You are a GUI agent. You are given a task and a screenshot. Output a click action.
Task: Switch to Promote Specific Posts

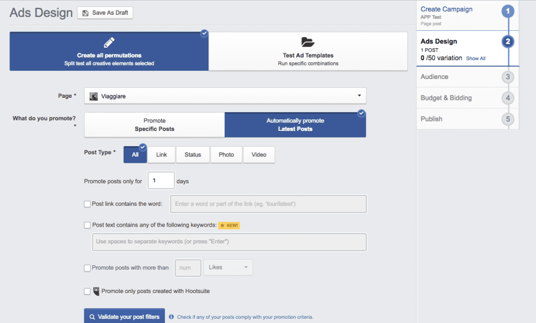click(154, 125)
